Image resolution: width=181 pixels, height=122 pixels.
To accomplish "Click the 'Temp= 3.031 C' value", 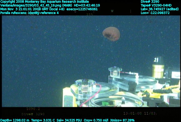I will click(43, 120).
